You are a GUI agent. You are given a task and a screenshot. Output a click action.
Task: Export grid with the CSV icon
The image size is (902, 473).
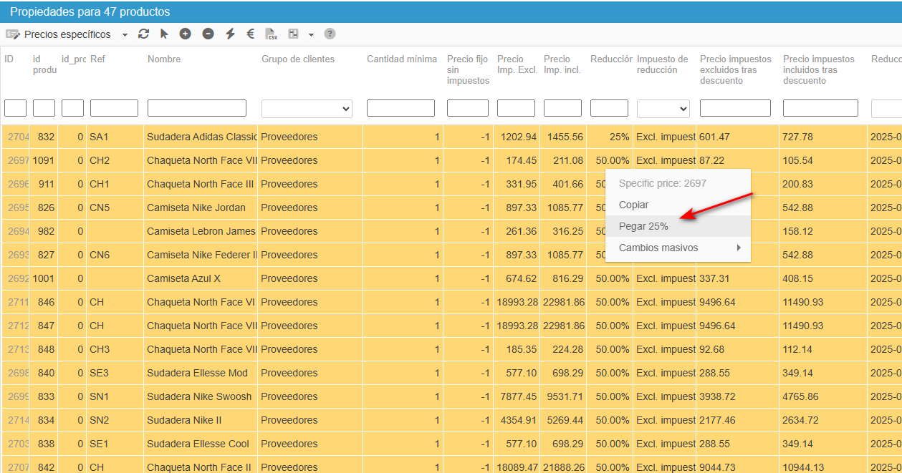pos(271,34)
